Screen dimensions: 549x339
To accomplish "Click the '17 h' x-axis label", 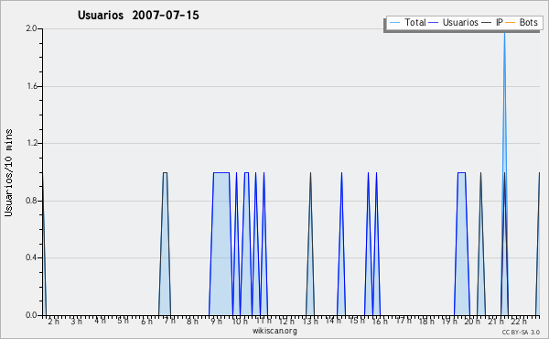I will (x=404, y=321).
